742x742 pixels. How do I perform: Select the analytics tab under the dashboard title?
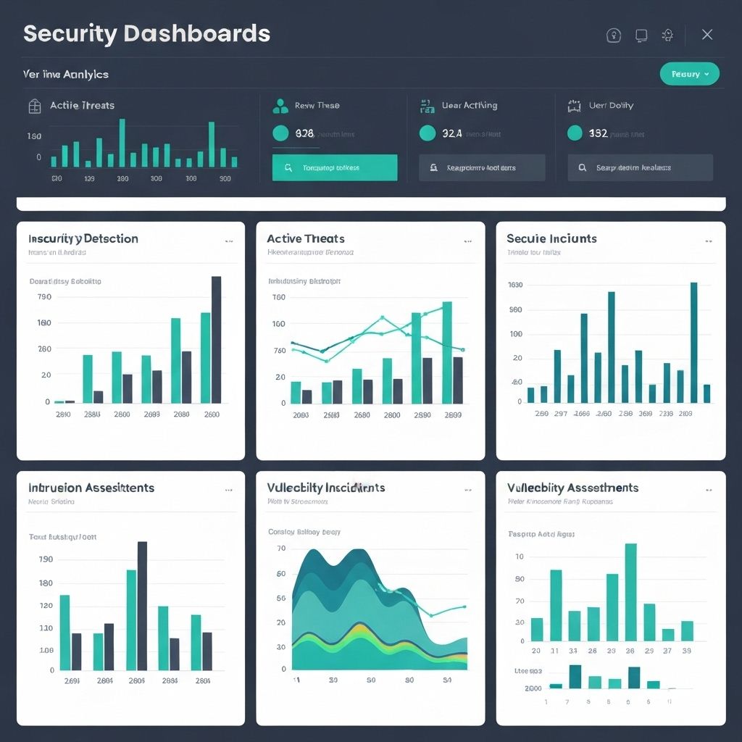click(66, 74)
